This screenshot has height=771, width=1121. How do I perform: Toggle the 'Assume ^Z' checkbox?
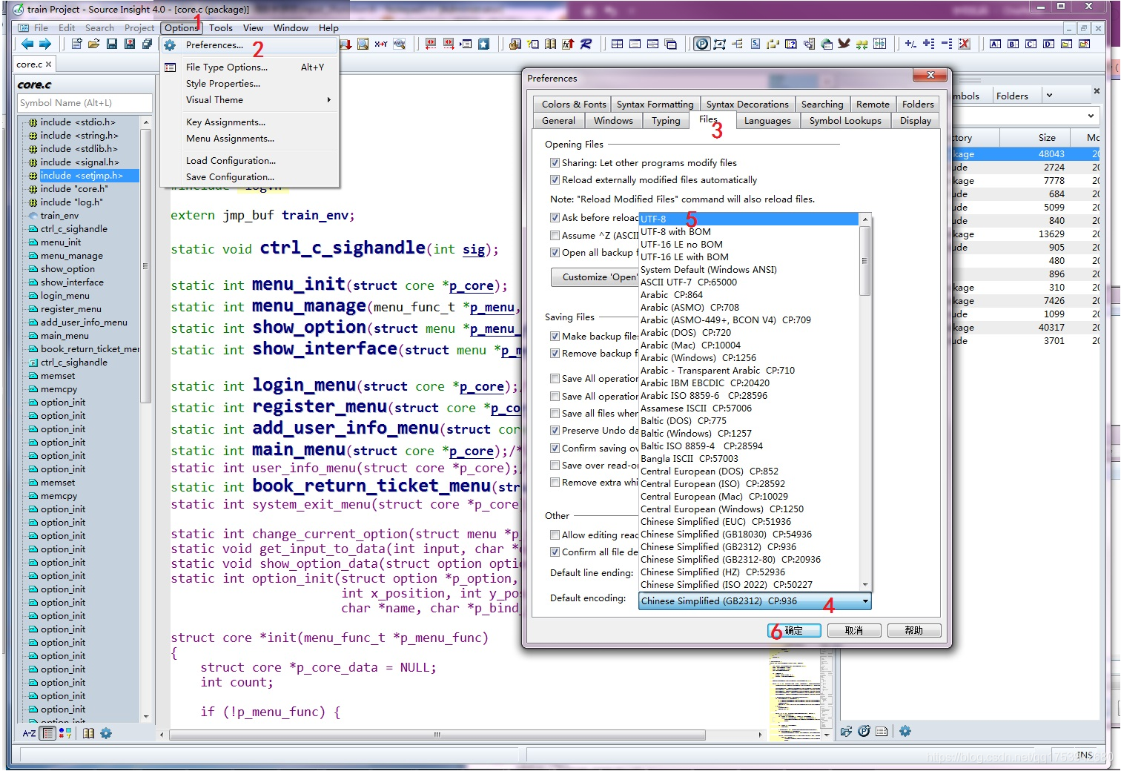pyautogui.click(x=555, y=235)
